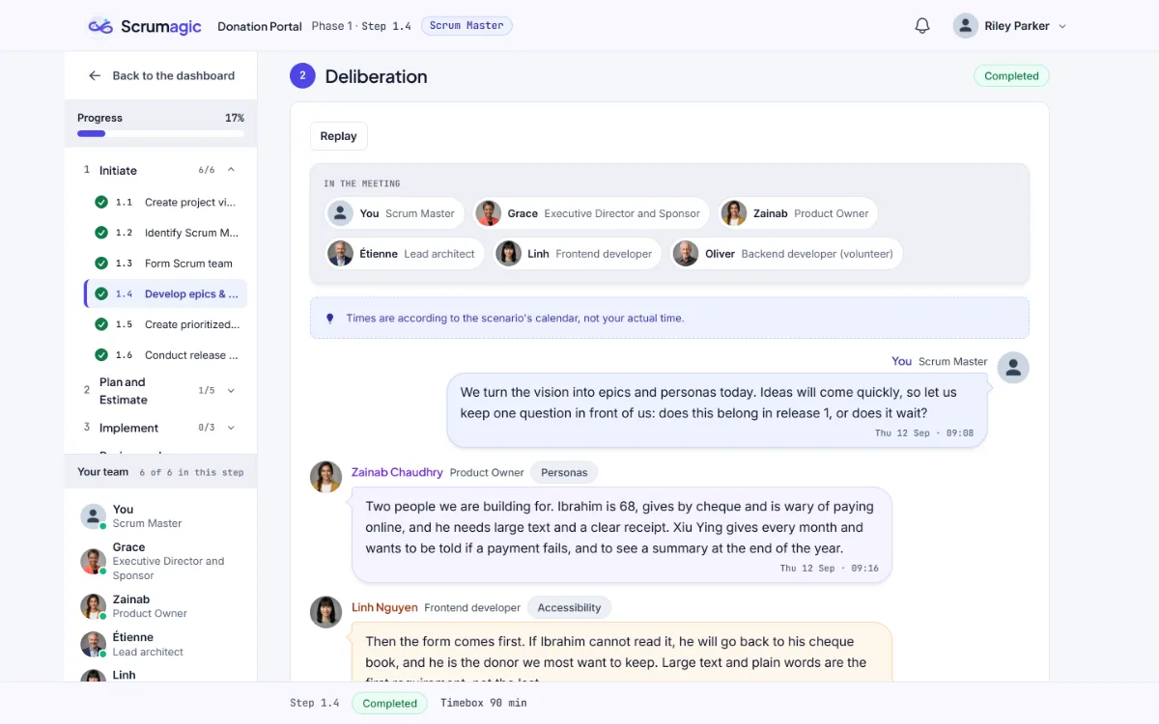Viewport: 1159px width, 724px height.
Task: Click Linh Nguyen's avatar beside her message
Action: pyautogui.click(x=325, y=612)
